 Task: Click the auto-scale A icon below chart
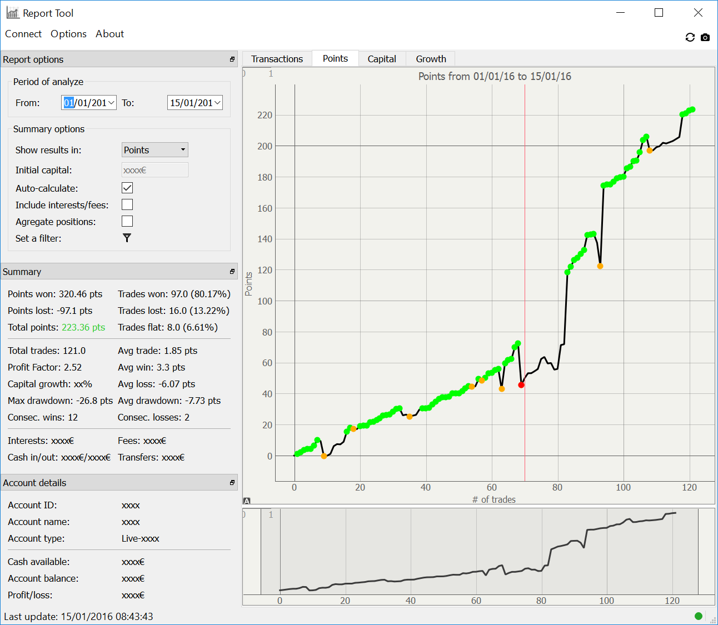click(x=247, y=501)
